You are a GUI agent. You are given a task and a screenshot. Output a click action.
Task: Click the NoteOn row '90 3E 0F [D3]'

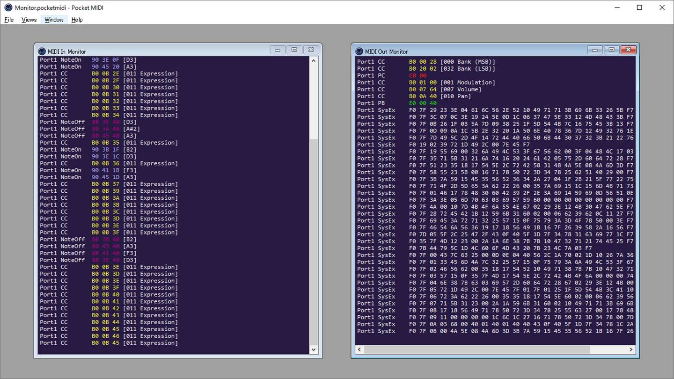[88, 60]
